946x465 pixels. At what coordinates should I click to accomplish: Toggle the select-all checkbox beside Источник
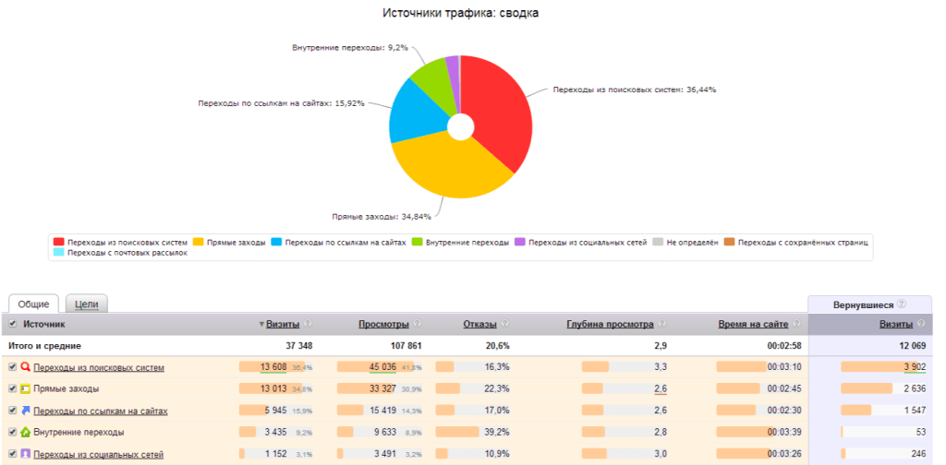coord(13,325)
